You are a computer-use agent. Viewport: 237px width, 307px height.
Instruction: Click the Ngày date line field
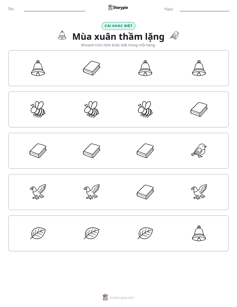(204, 9)
